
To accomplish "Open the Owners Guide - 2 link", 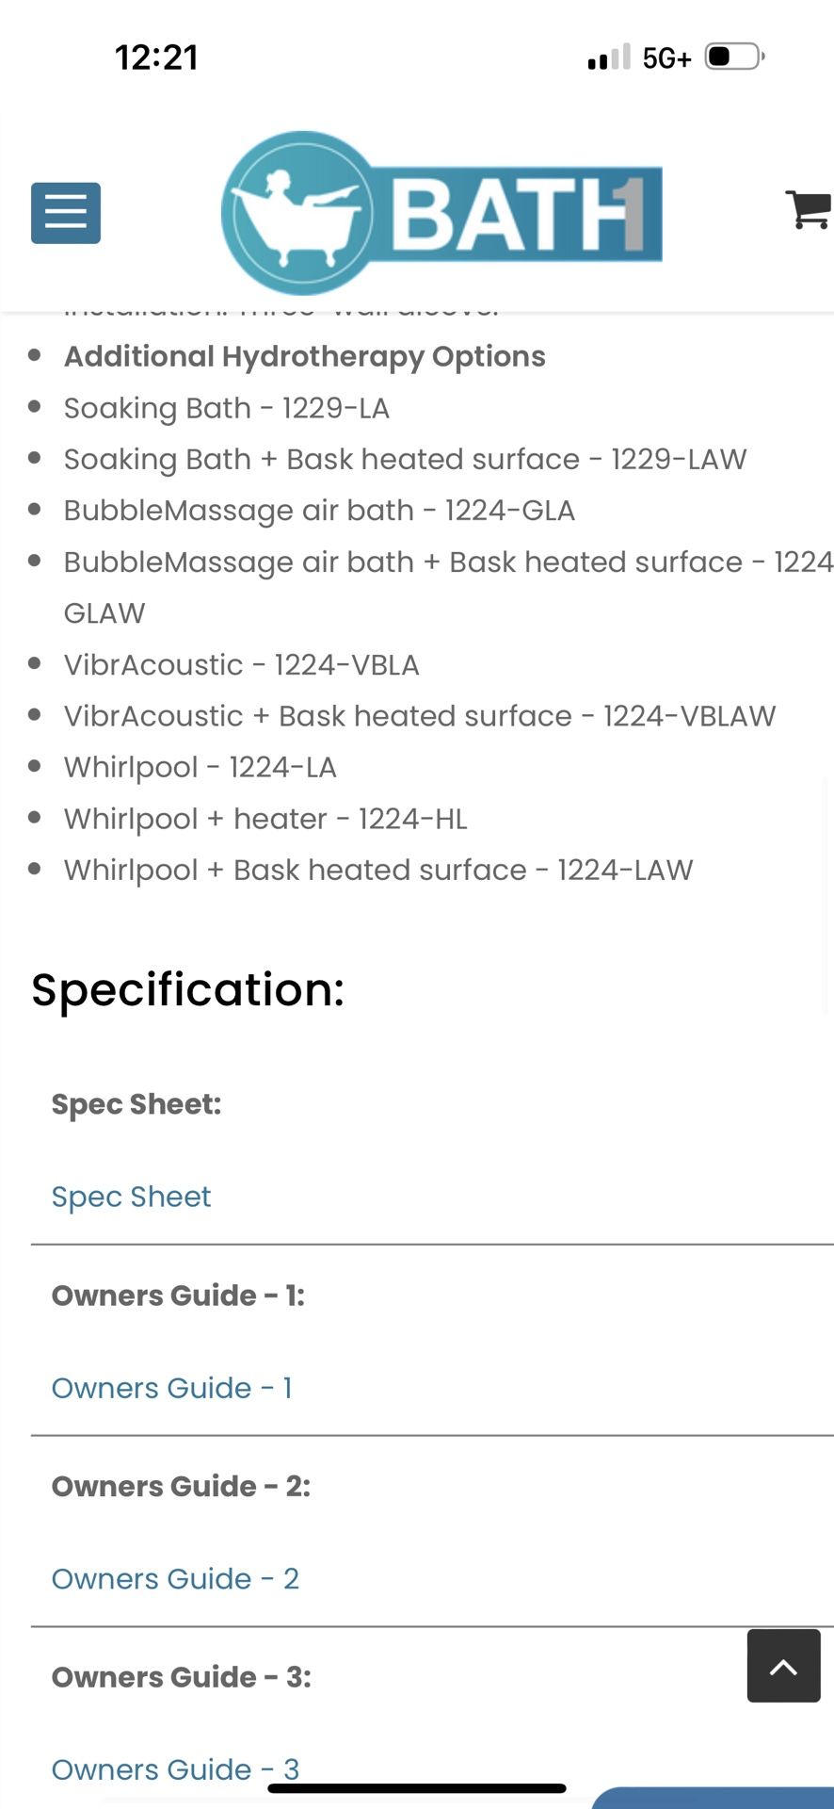I will [175, 1578].
